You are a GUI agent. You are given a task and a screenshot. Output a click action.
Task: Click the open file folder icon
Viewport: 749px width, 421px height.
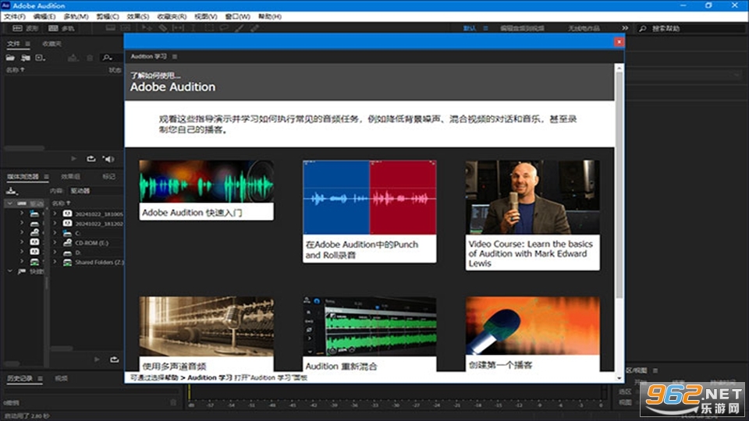tap(10, 58)
